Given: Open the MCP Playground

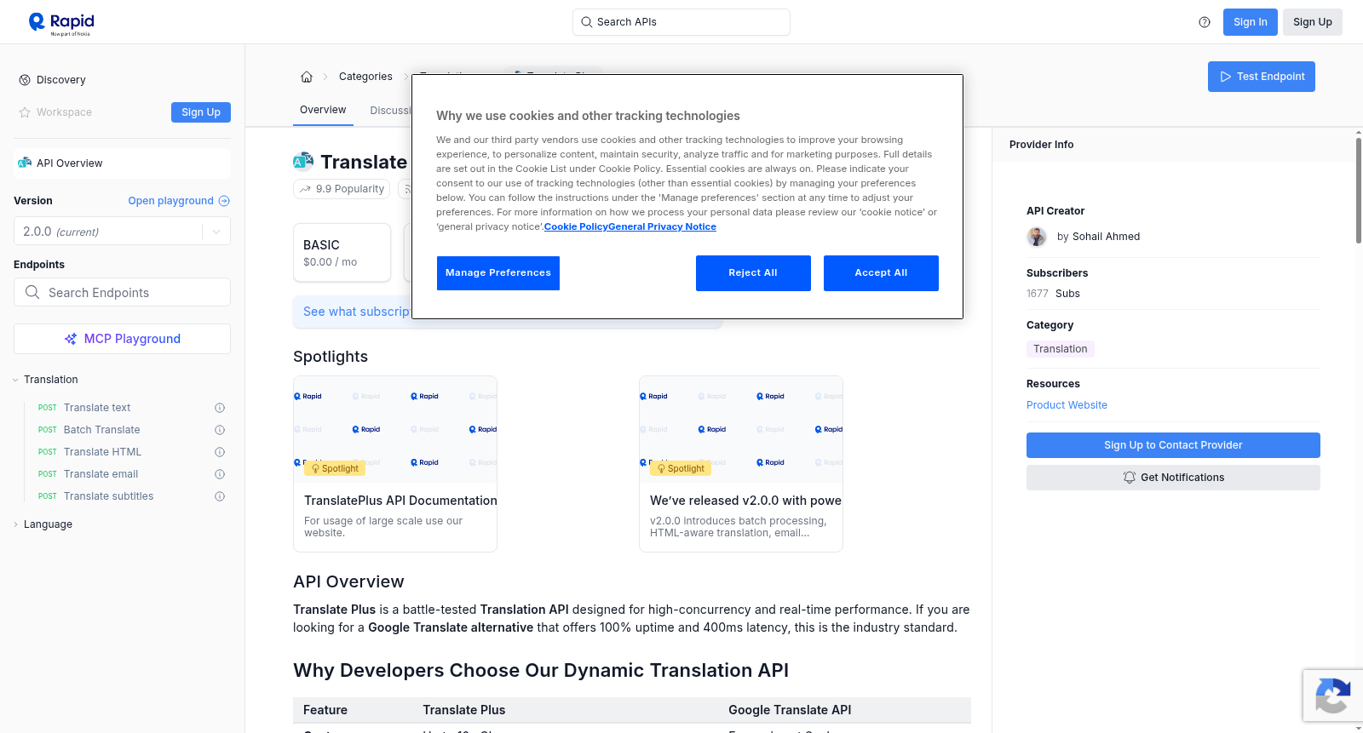Looking at the screenshot, I should pyautogui.click(x=122, y=339).
